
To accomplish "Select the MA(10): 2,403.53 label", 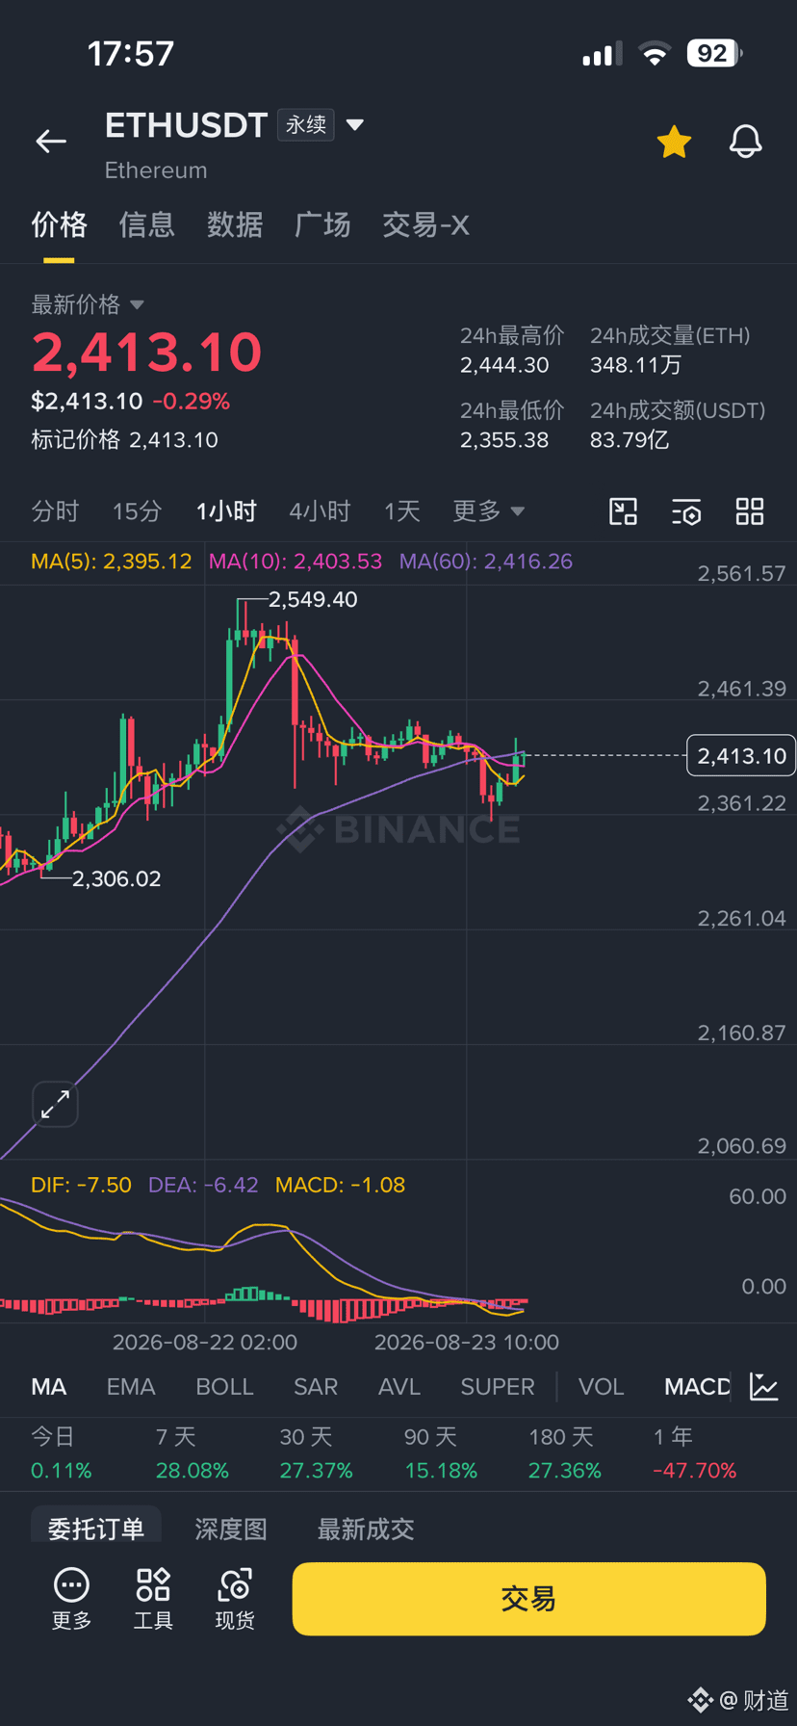I will click(x=296, y=562).
